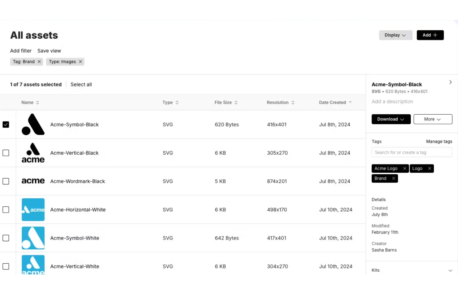The width and height of the screenshot is (458, 305).
Task: Remove the Logo tag
Action: (430, 168)
